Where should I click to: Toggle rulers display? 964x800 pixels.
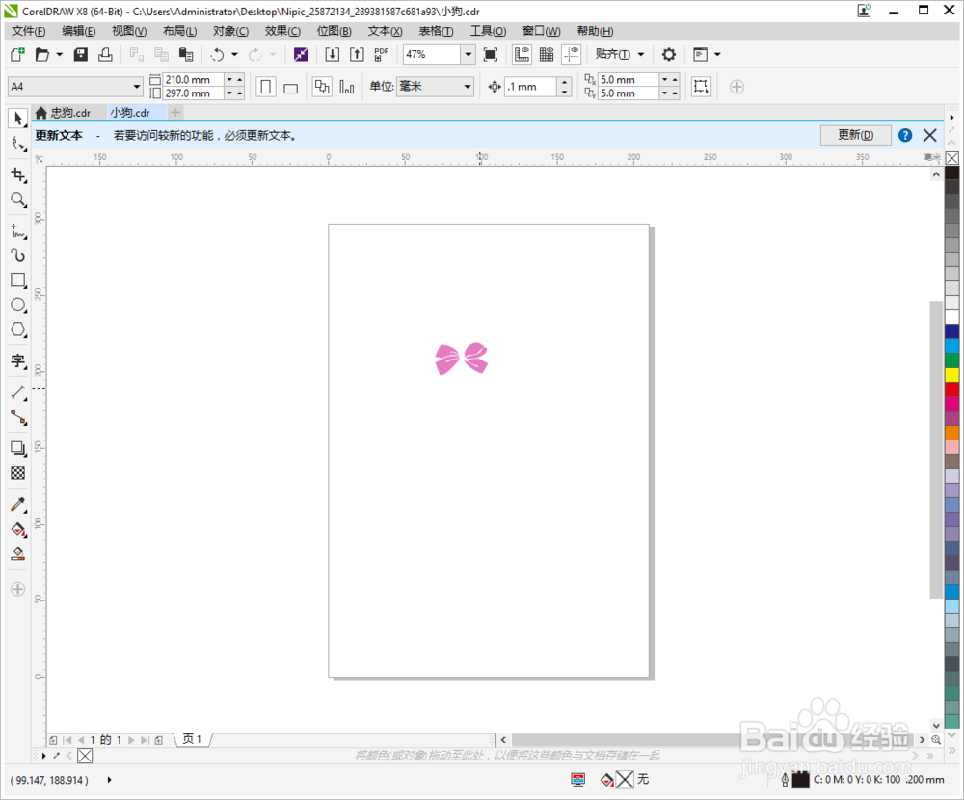coord(522,55)
